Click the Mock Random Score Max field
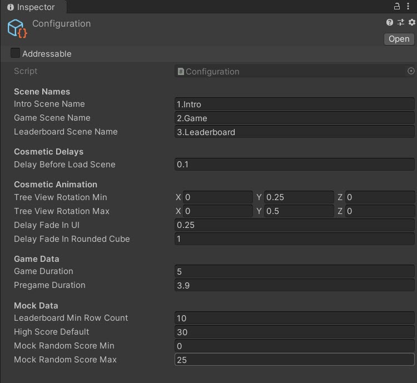The width and height of the screenshot is (417, 383). pos(294,360)
